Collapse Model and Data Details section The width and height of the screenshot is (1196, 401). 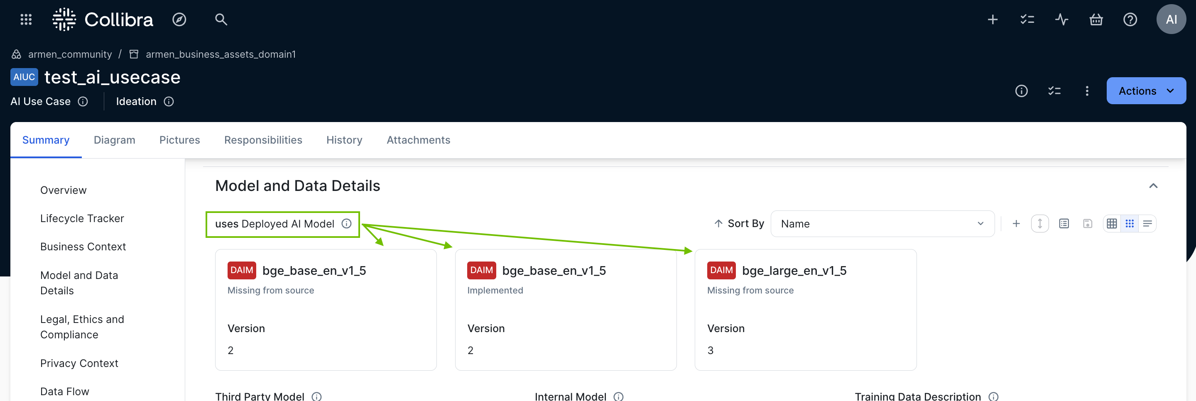pos(1153,186)
